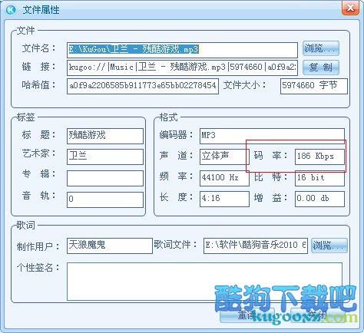The height and width of the screenshot is (333, 364).
Task: Click the 歌词文件 lyrics path field
Action: tap(256, 246)
